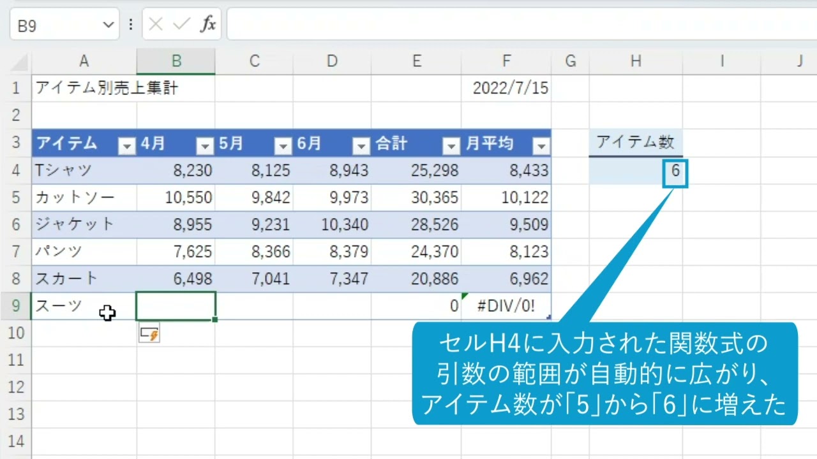Viewport: 817px width, 459px height.
Task: Select row 3 header
Action: pyautogui.click(x=16, y=143)
